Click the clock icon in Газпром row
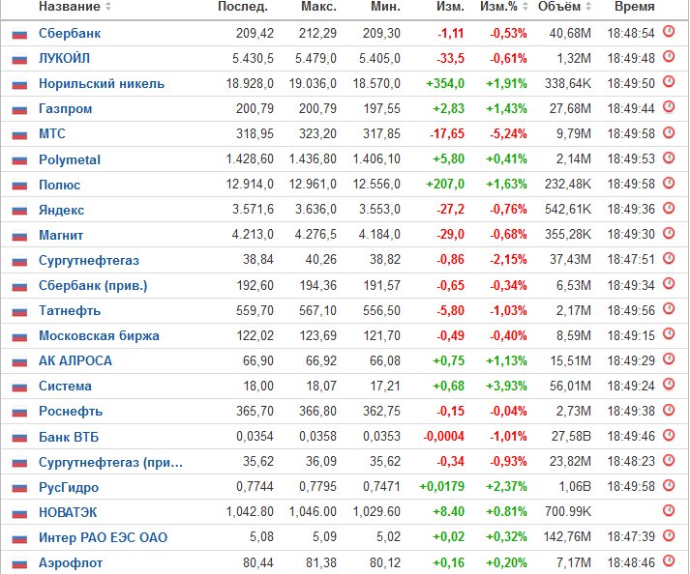The width and height of the screenshot is (690, 574). [x=669, y=107]
